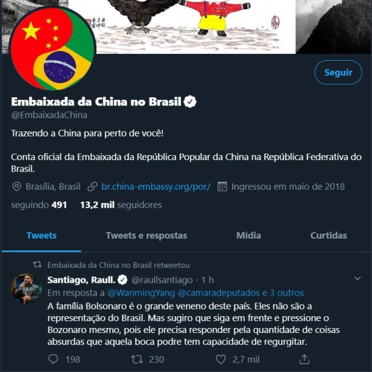Open the share icon for the tweet
Image resolution: width=372 pixels, height=372 pixels.
click(304, 359)
